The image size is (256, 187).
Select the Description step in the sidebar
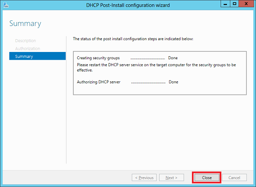[26, 41]
